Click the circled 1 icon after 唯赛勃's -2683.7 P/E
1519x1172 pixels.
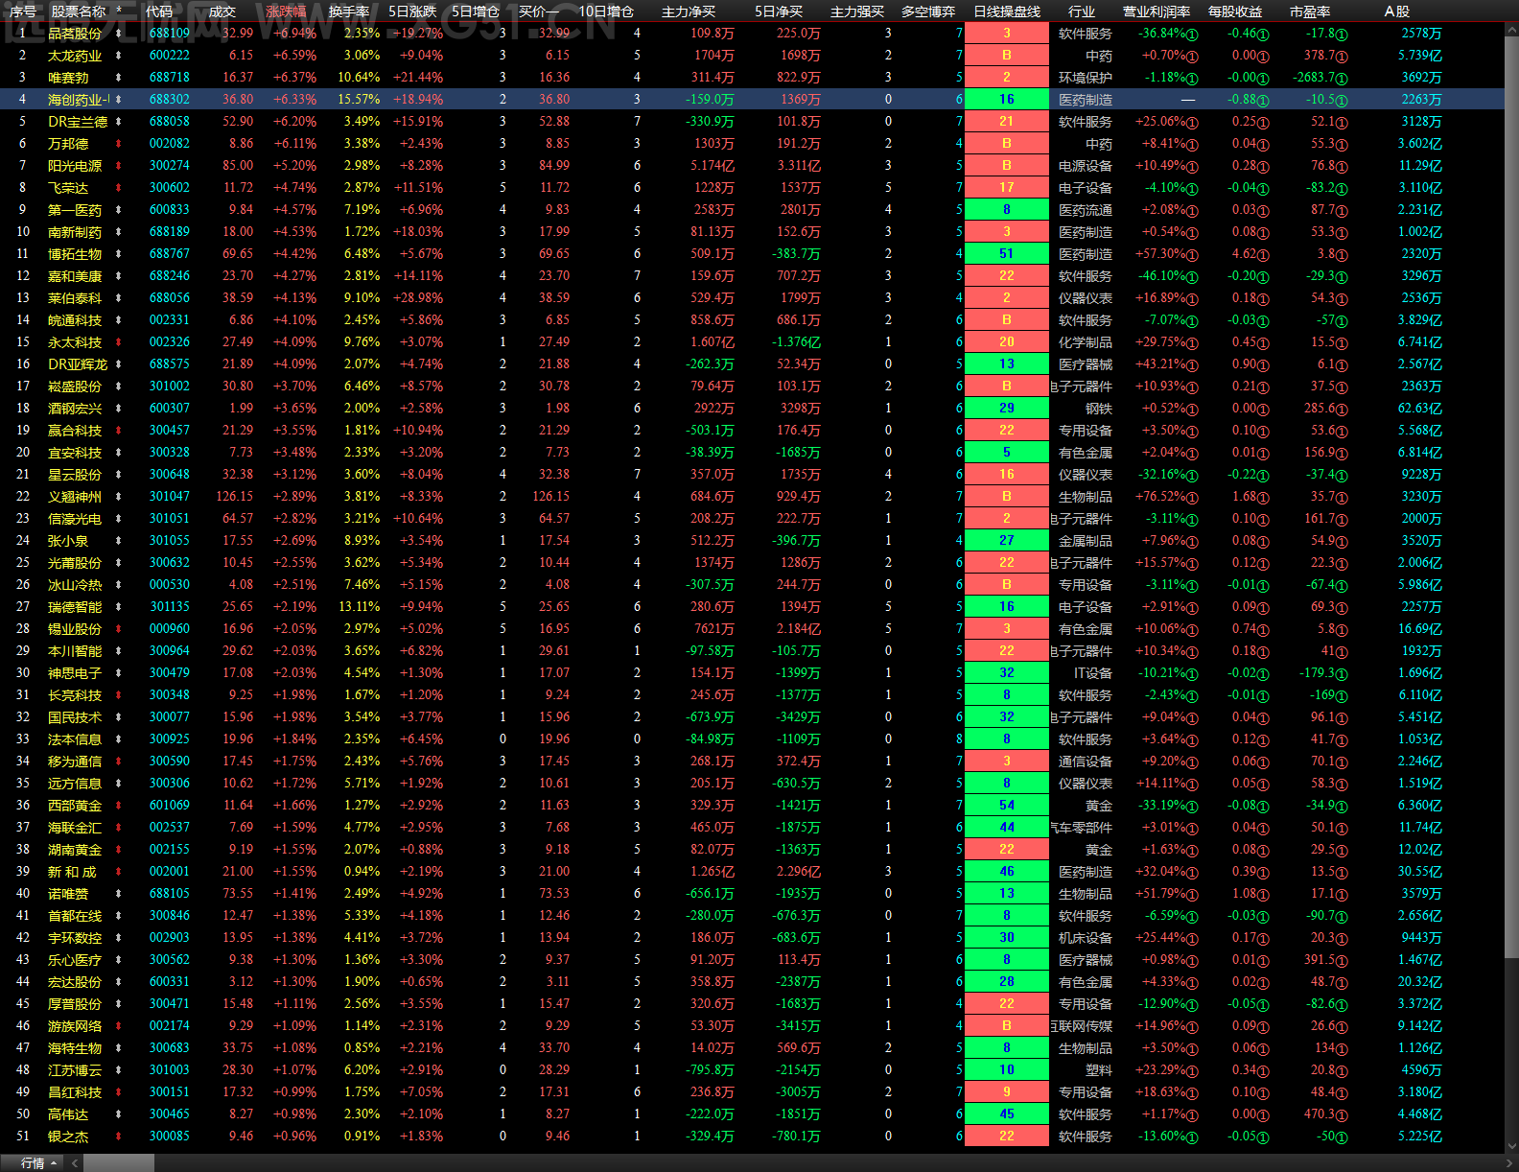tap(1342, 78)
